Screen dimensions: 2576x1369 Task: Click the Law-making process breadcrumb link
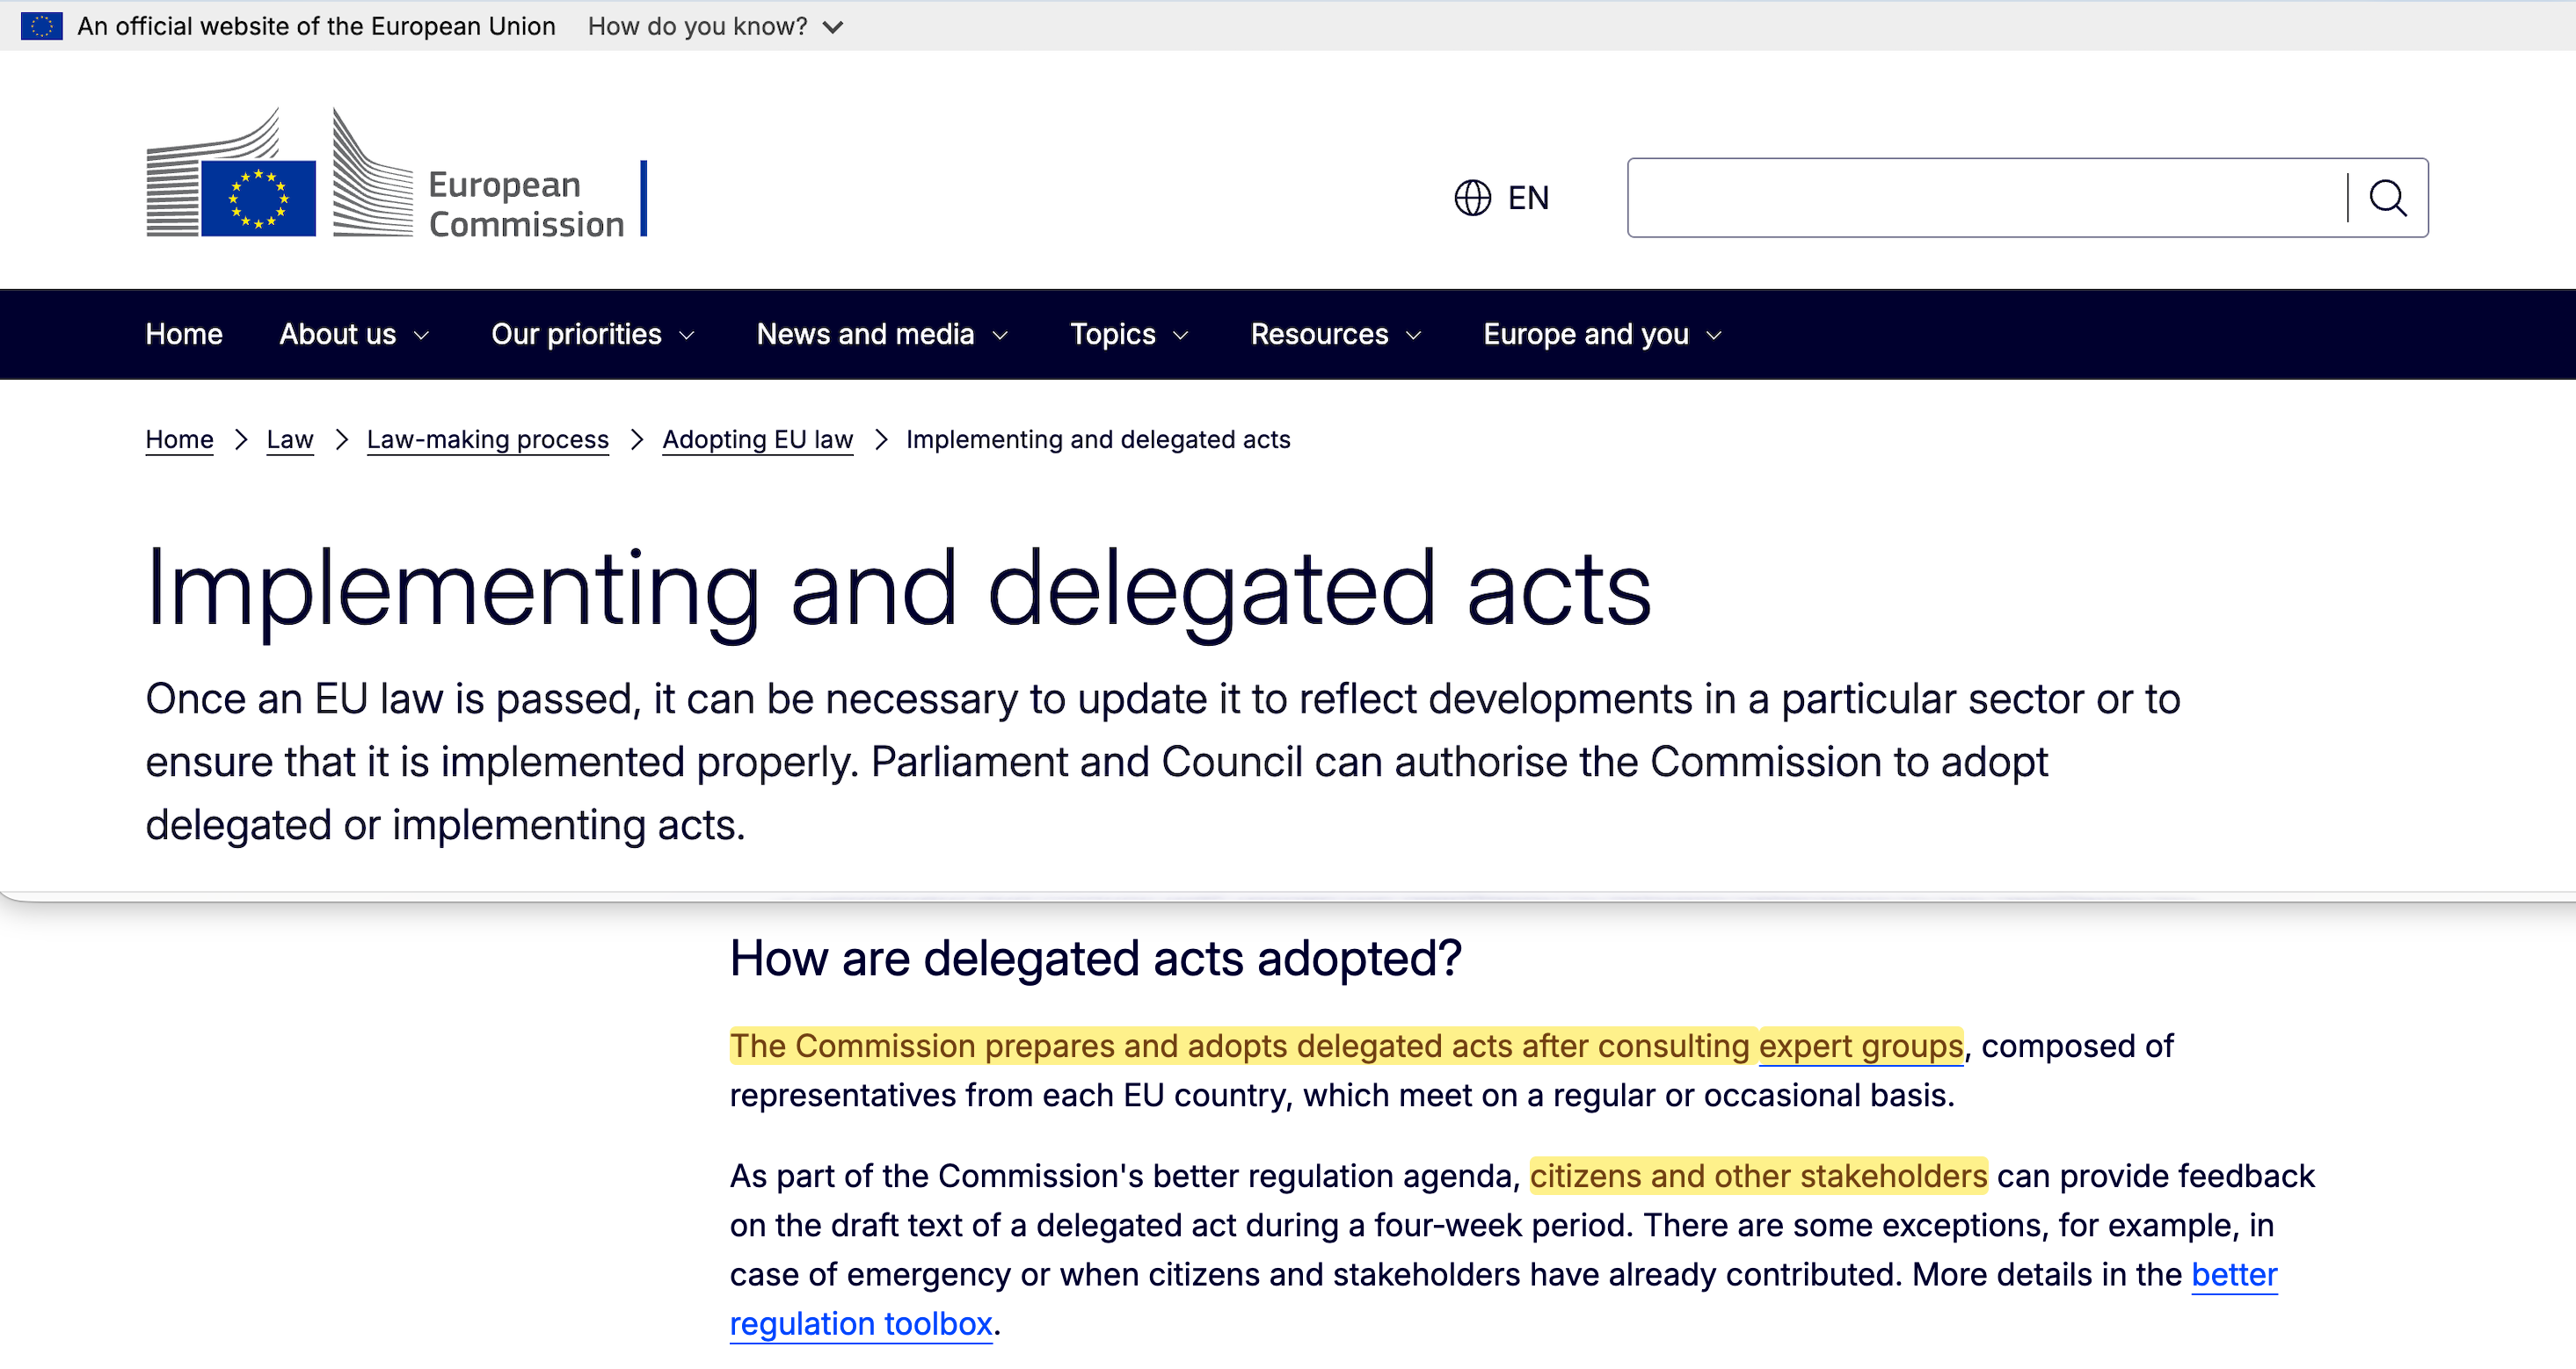click(x=488, y=439)
